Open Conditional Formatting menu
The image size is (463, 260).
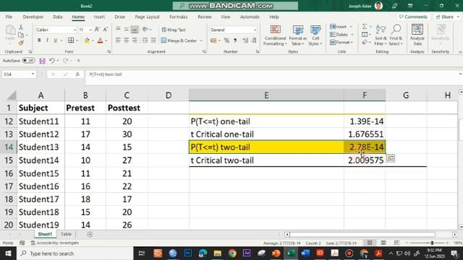point(275,35)
